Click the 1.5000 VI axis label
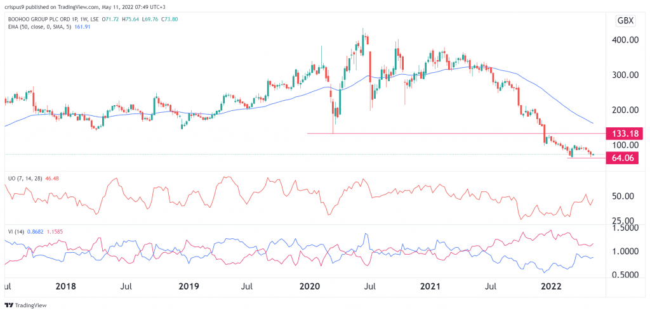Image resolution: width=650 pixels, height=313 pixels. 625,228
